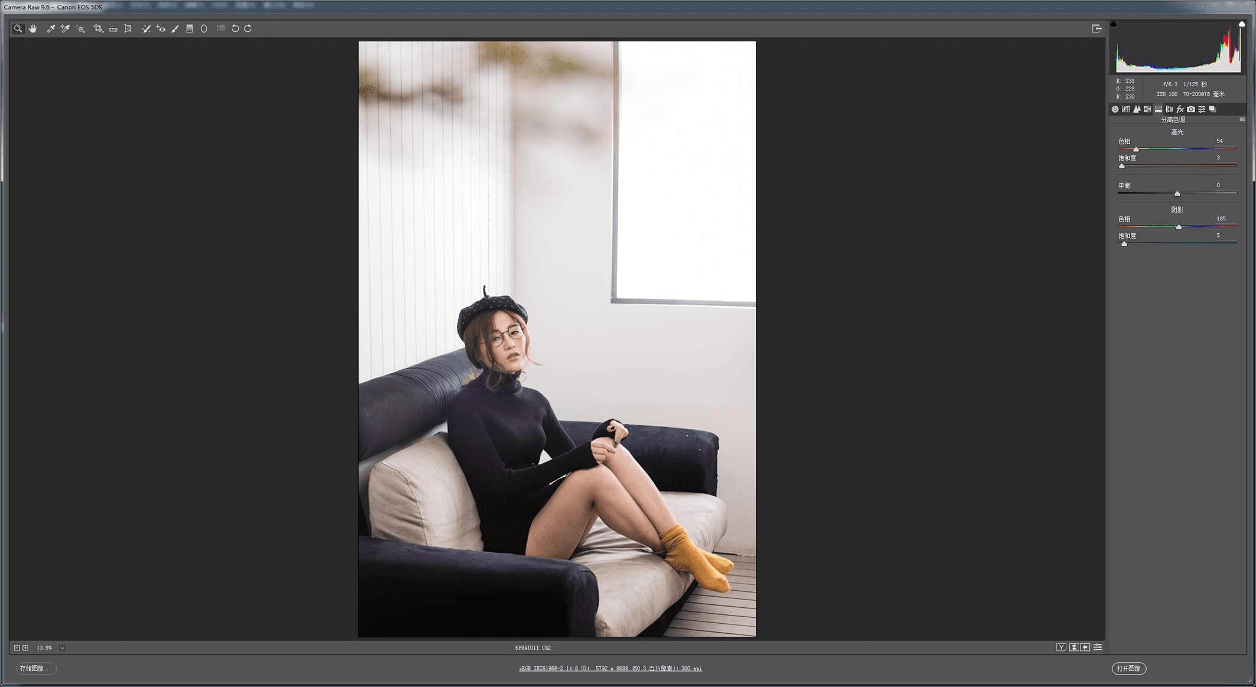Open the zoom level dropdown

(x=62, y=648)
